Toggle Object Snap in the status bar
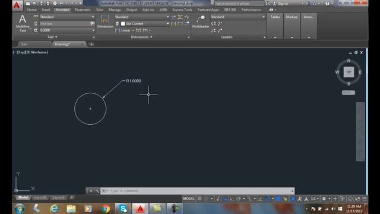The image size is (380, 214). (x=268, y=199)
